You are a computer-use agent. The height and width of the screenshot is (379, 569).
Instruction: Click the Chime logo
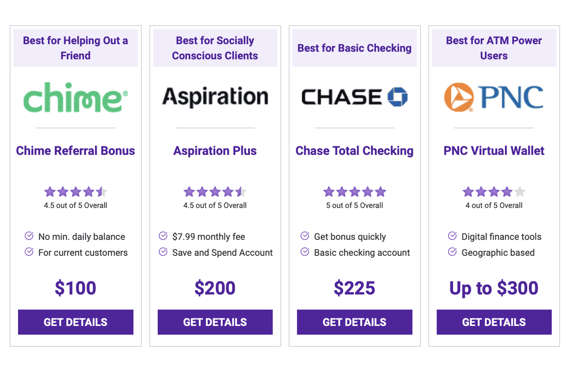tap(75, 97)
